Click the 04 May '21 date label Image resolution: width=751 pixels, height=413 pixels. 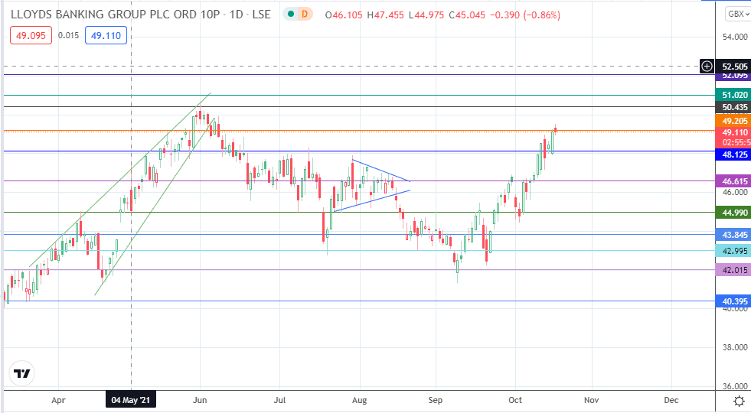point(131,400)
